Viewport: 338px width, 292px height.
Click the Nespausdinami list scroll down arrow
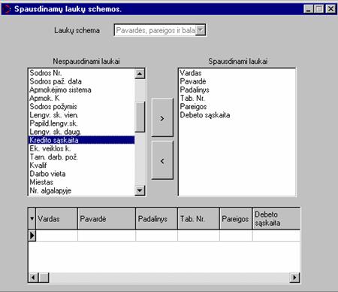[140, 190]
